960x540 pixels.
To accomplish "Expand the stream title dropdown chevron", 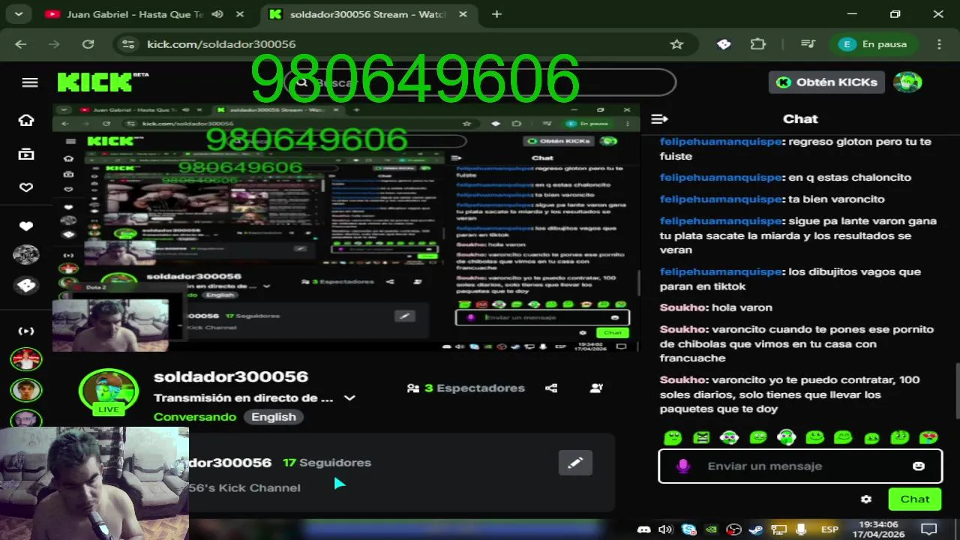I will (x=349, y=398).
